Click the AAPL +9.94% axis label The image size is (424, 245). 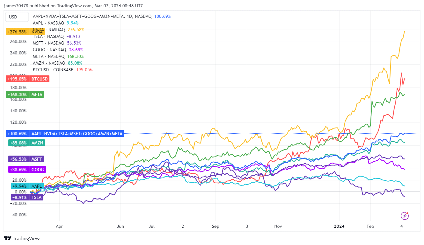tap(24, 186)
